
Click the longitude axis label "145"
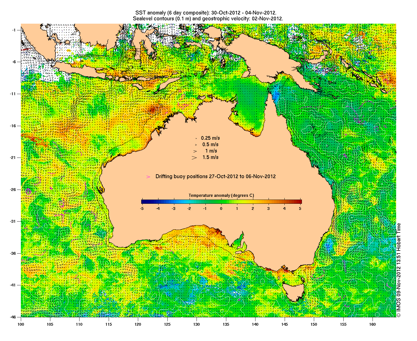(x=284, y=324)
